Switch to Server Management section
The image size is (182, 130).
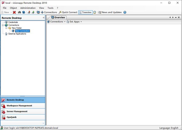pos(17,111)
